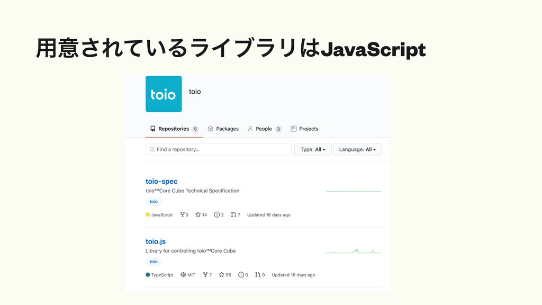Open the toio-spec repository link
This screenshot has width=542, height=305.
(x=161, y=181)
